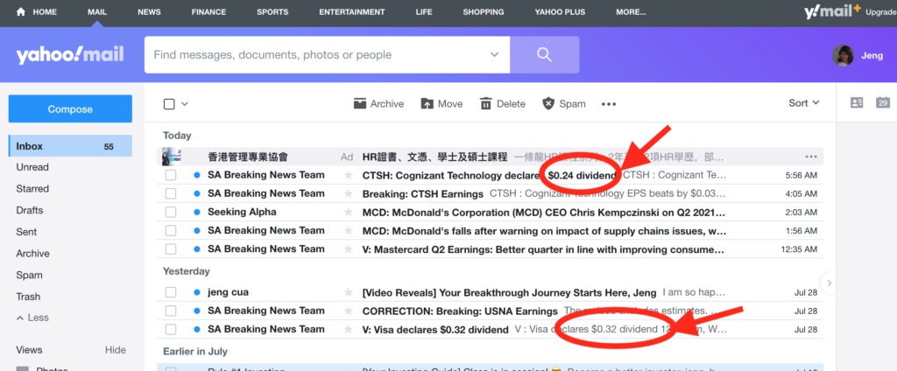
Task: Hide the Views section
Action: 115,350
